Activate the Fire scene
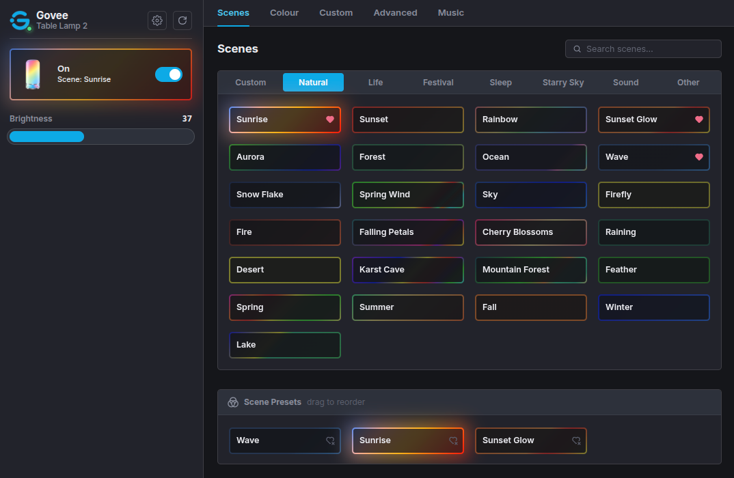The width and height of the screenshot is (734, 478). pyautogui.click(x=284, y=232)
